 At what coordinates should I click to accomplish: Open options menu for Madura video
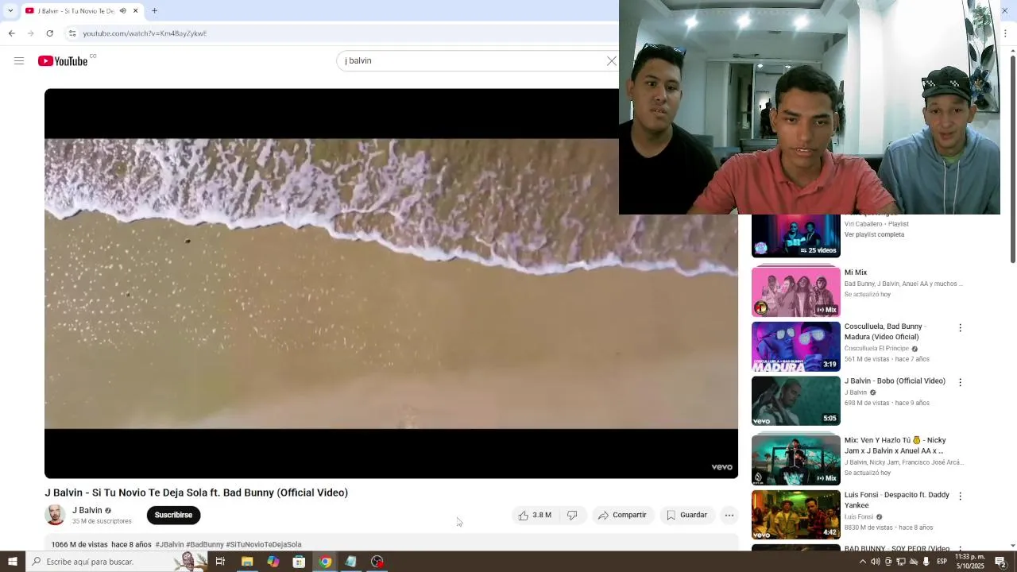(960, 327)
